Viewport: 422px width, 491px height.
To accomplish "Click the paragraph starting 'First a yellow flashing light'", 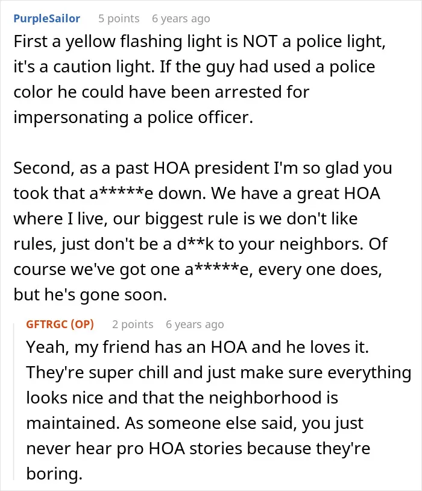I will click(x=200, y=79).
